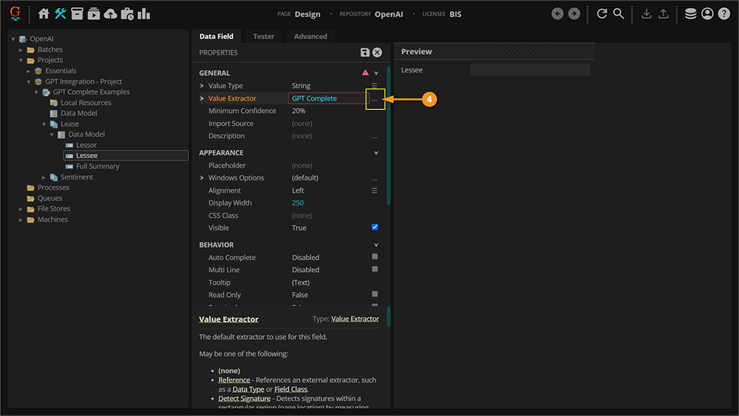This screenshot has width=739, height=416.
Task: Click the database stack icon
Action: click(690, 13)
